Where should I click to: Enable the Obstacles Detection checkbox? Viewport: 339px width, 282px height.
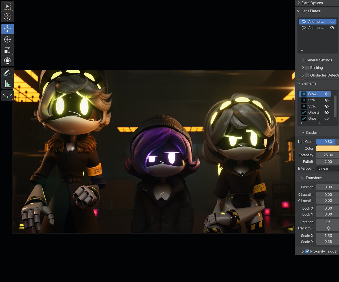coord(307,76)
